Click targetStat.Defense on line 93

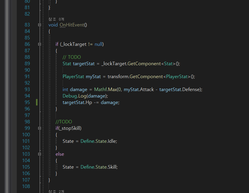(179, 90)
